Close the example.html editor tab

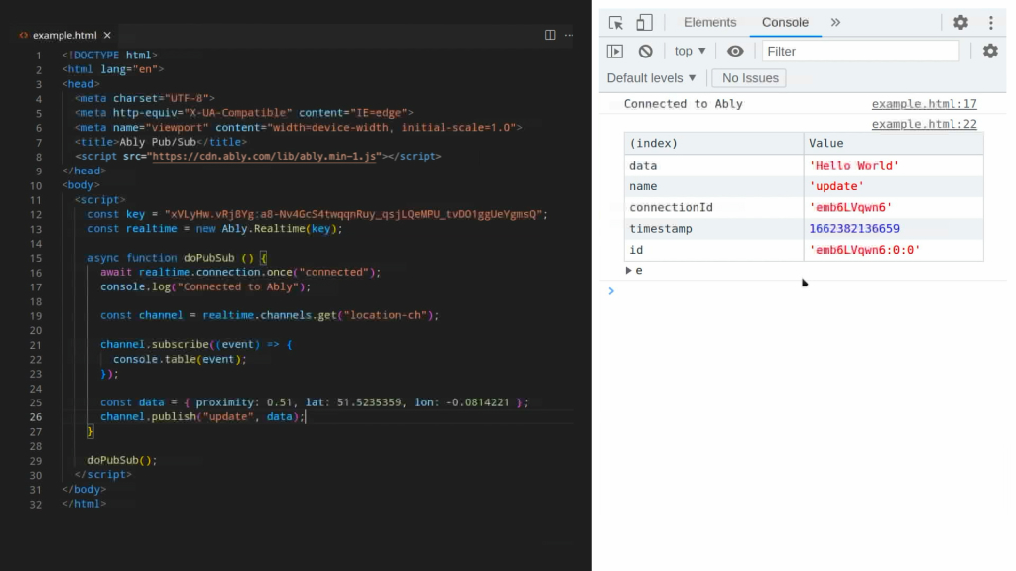(108, 35)
